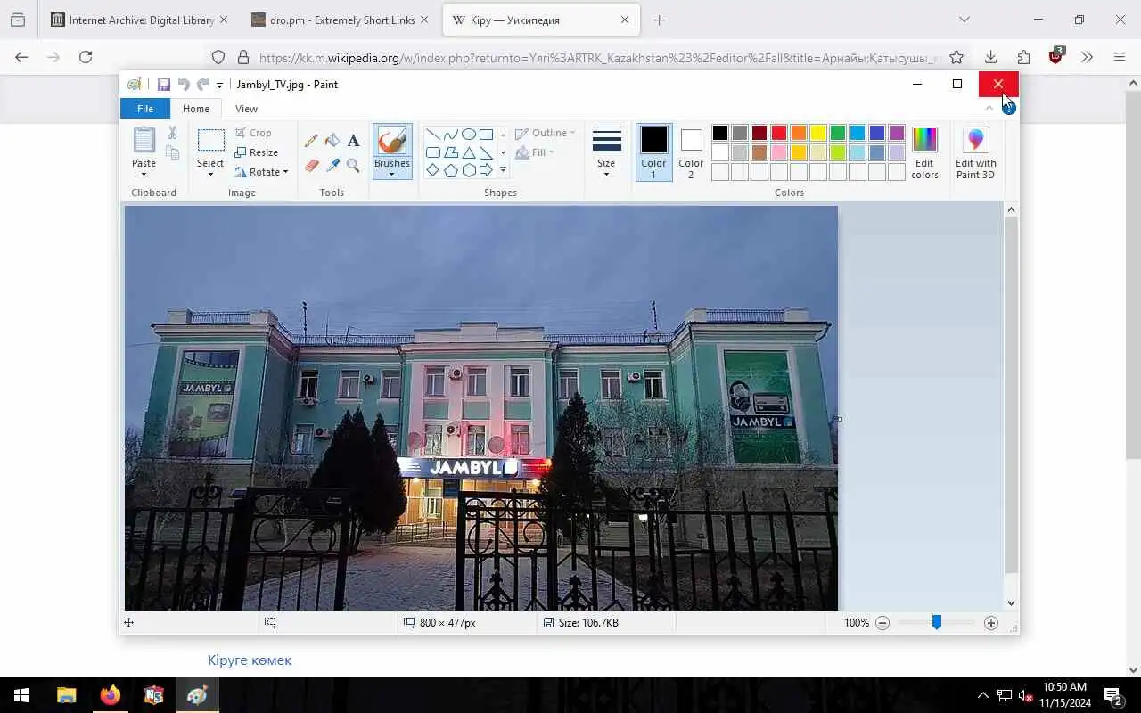Choose the Triangle shape
The width and height of the screenshot is (1141, 713).
tap(468, 152)
